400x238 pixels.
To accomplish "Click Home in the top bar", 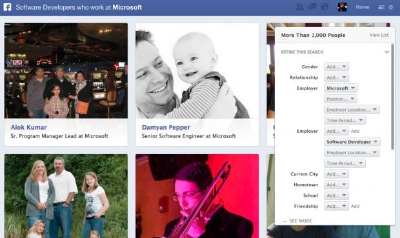I will point(362,7).
